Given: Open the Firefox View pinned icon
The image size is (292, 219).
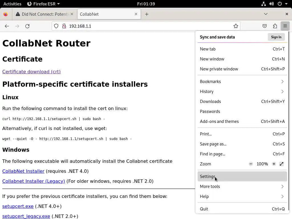Looking at the screenshot, I should coord(6,14).
